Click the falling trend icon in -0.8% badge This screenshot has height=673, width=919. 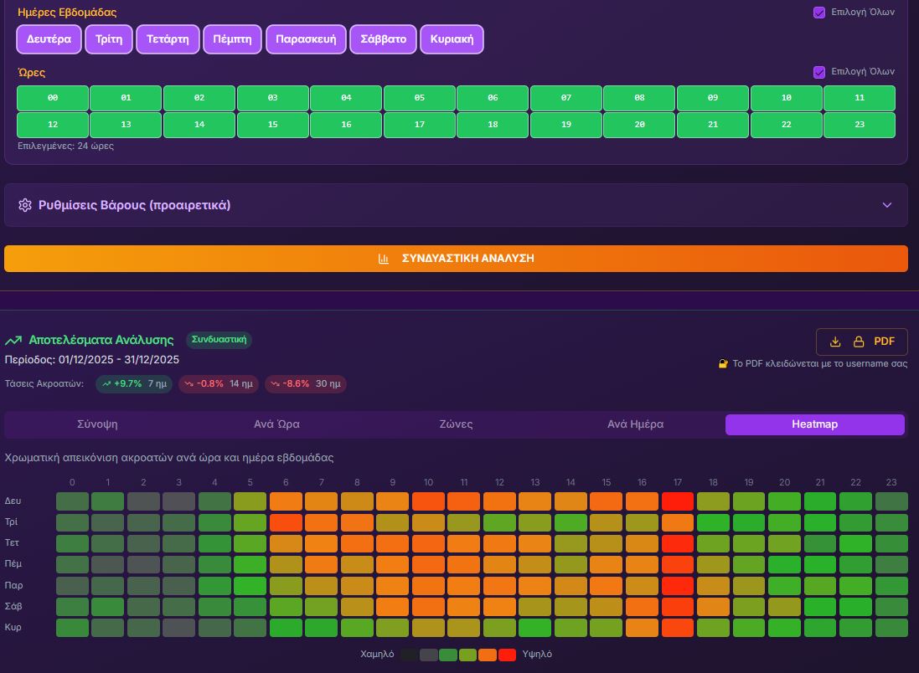(188, 384)
